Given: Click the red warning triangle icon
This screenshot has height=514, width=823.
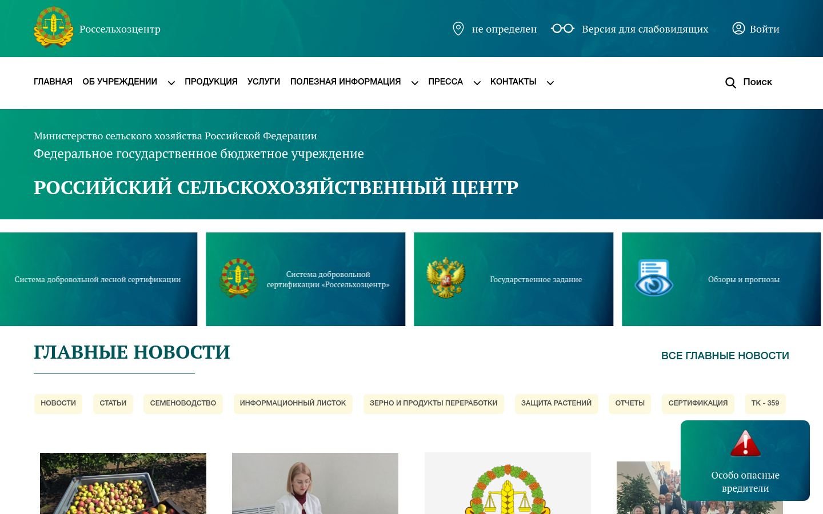Looking at the screenshot, I should (x=745, y=444).
